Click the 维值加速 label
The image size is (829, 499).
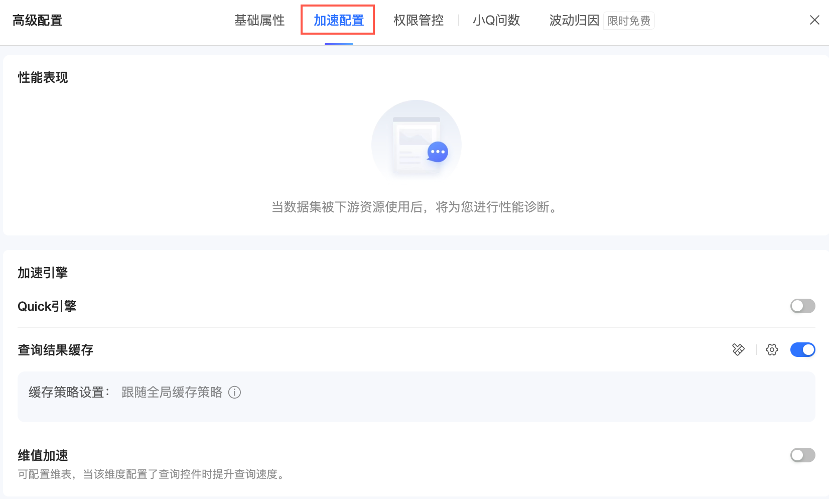(x=43, y=456)
